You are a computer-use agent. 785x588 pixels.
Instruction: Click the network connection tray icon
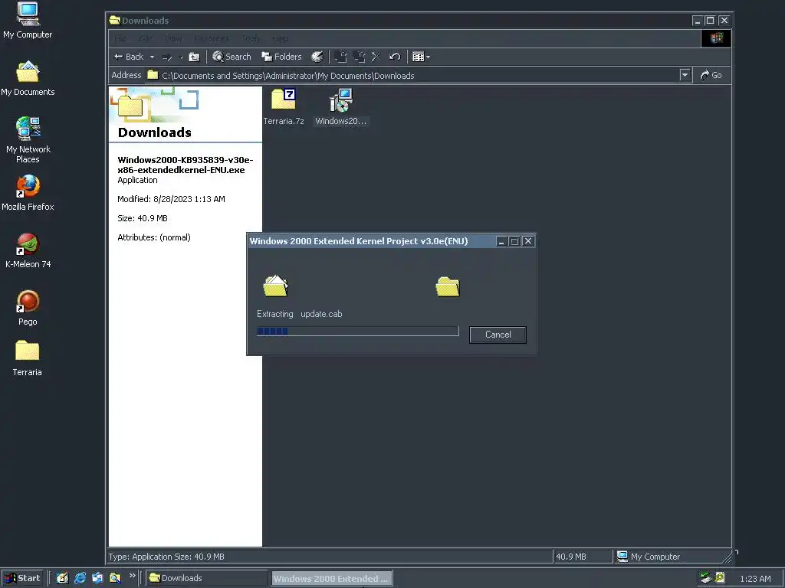706,578
